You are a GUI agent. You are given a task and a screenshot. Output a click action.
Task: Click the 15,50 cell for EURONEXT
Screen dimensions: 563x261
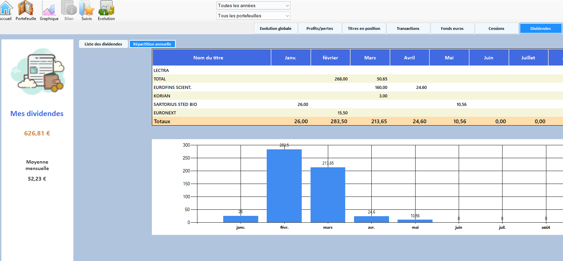[342, 113]
